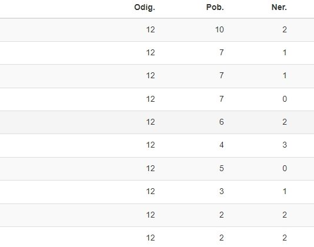The width and height of the screenshot is (314, 247).
Task: Click Odig. 12 in the row with Pob. 10
Action: (151, 29)
